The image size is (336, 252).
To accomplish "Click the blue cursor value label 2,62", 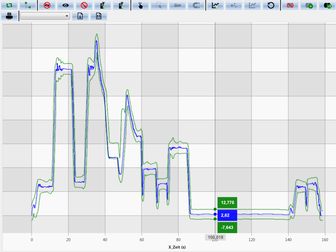I will click(x=227, y=215).
